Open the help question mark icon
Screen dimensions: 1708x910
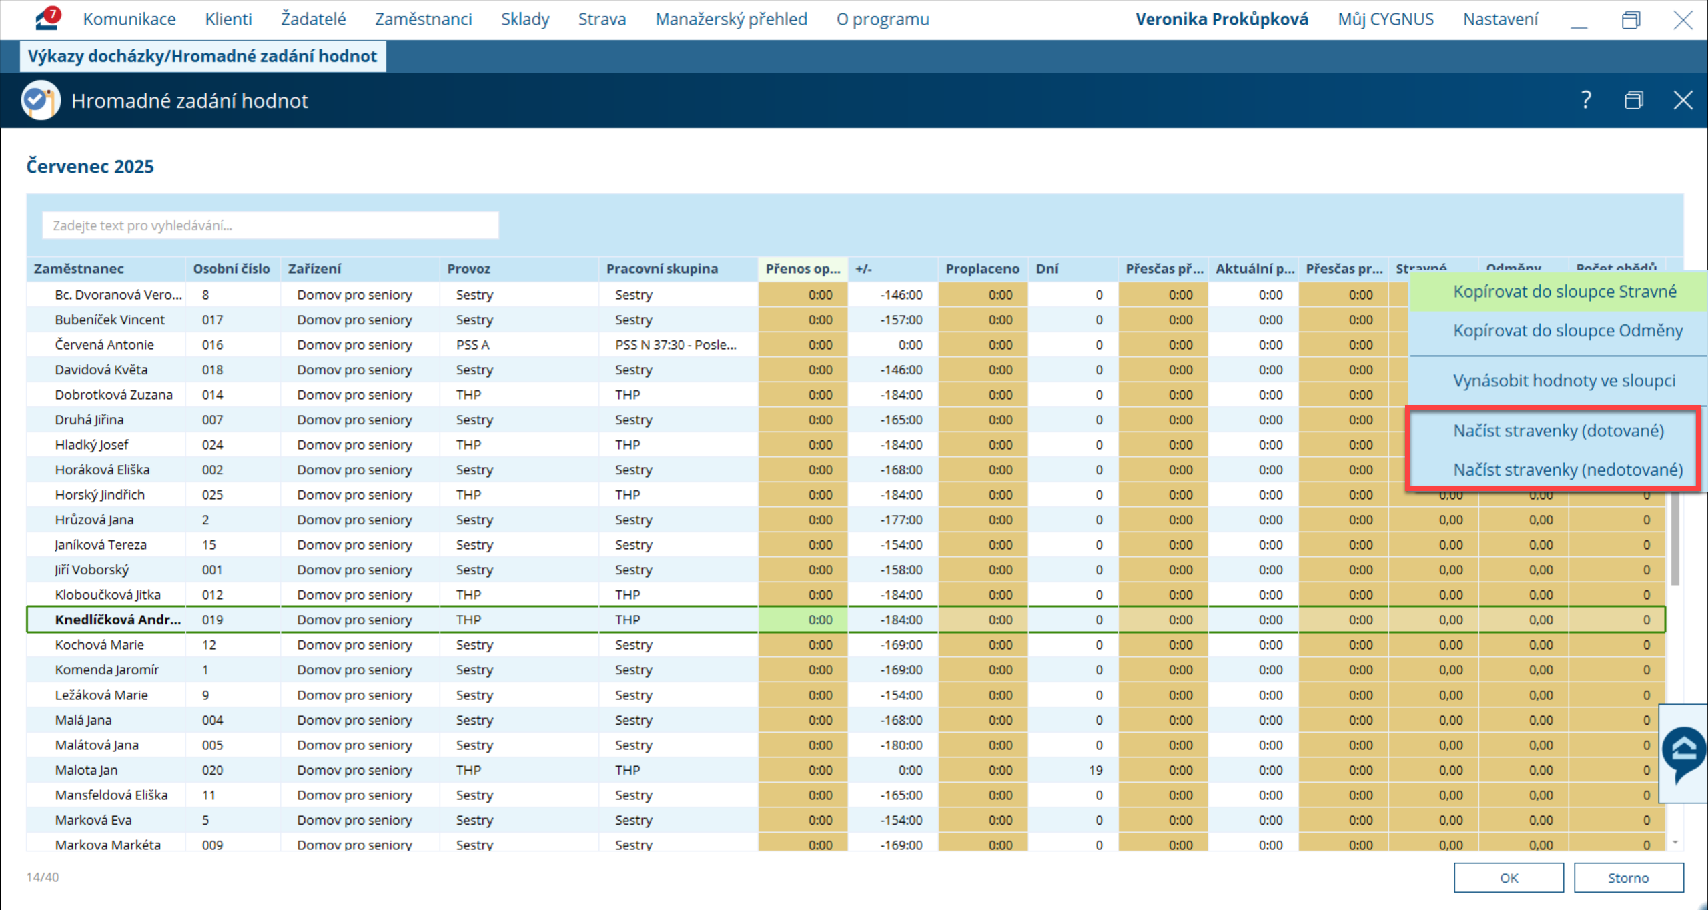(x=1586, y=101)
